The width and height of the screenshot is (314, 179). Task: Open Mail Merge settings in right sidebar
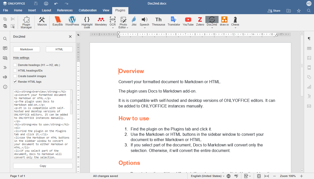coord(309,106)
